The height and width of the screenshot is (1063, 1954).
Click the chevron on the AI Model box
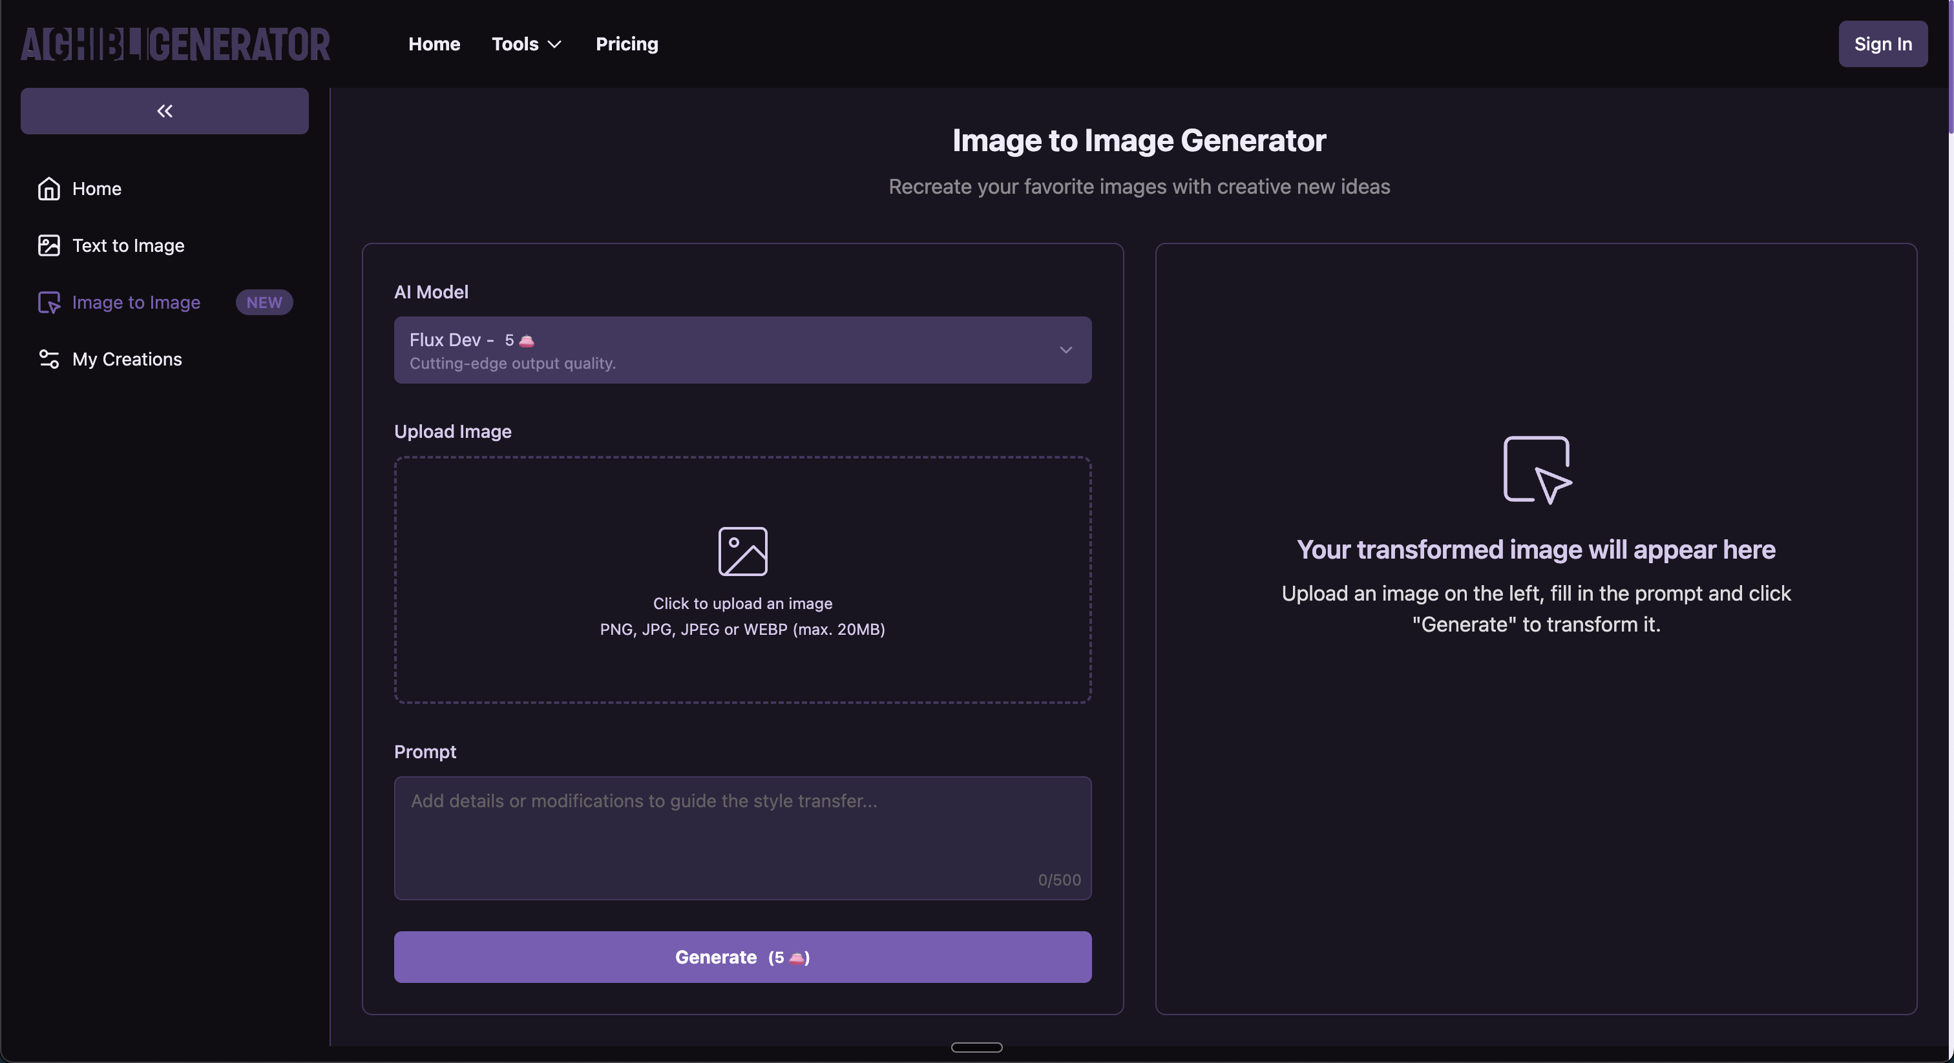pos(1066,350)
